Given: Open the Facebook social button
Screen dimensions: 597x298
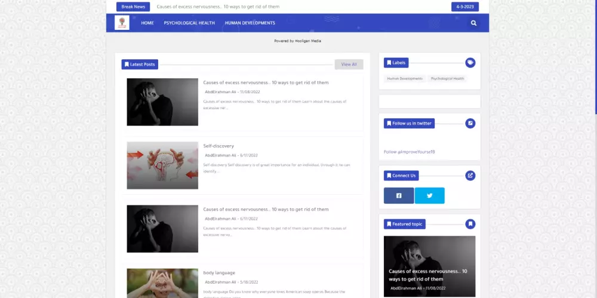Looking at the screenshot, I should pyautogui.click(x=399, y=195).
